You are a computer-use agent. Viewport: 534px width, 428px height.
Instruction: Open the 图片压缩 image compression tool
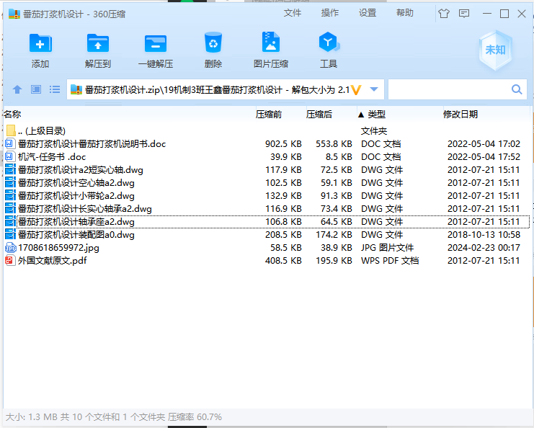click(x=271, y=42)
